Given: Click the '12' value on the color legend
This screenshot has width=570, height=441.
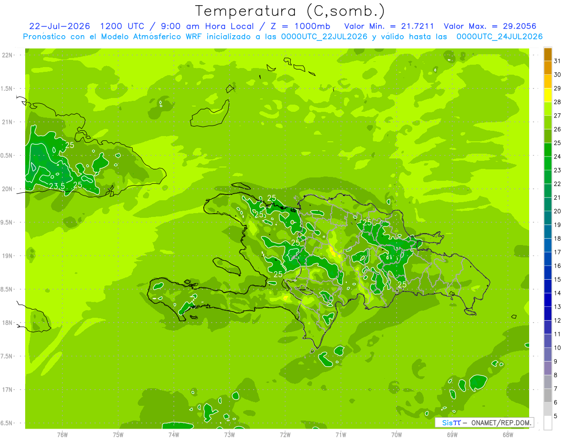Looking at the screenshot, I should (558, 321).
